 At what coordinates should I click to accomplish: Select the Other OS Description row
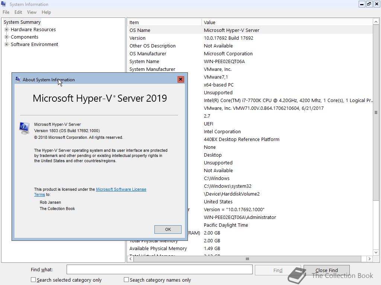click(x=250, y=46)
